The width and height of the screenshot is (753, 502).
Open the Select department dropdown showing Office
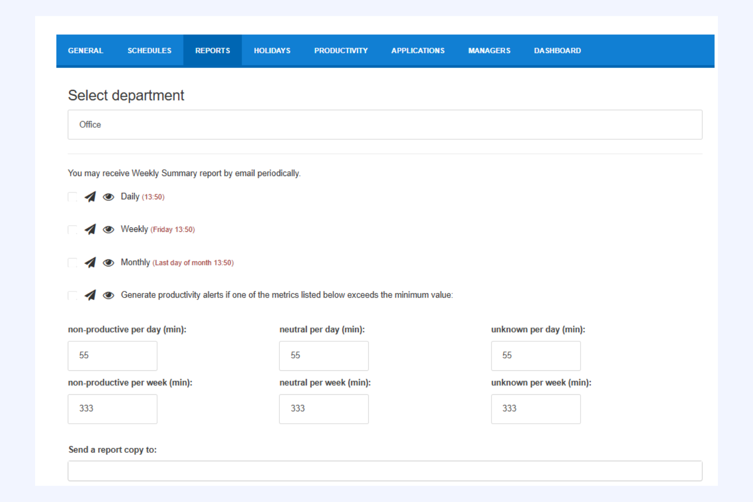tap(384, 124)
